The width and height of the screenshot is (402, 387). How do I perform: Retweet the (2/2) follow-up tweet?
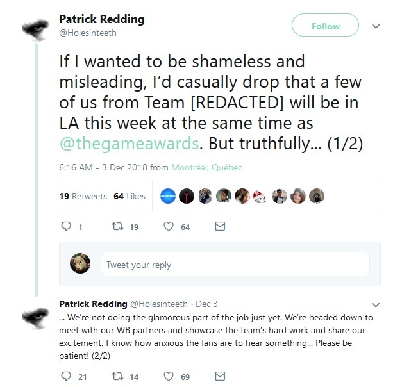(119, 377)
